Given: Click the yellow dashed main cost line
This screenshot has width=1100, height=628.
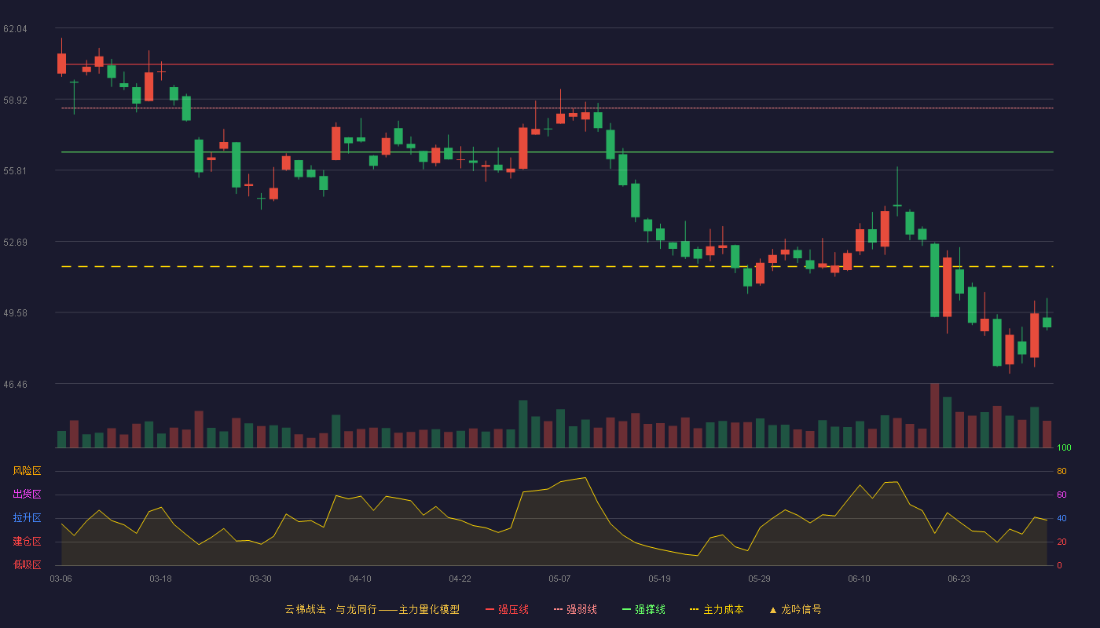Looking at the screenshot, I should pos(557,267).
